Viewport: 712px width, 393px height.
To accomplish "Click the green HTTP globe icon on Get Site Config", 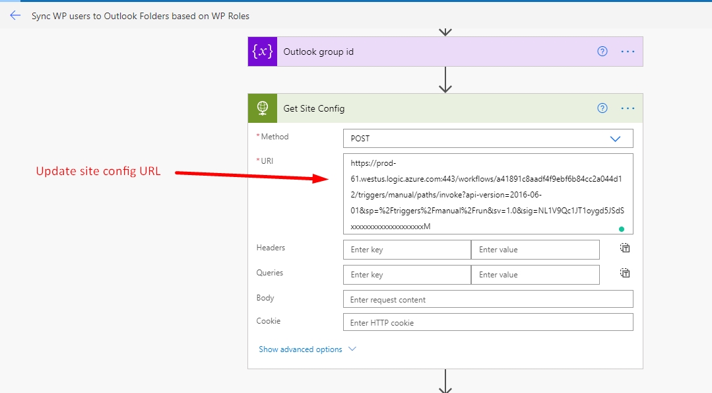I will pos(263,108).
